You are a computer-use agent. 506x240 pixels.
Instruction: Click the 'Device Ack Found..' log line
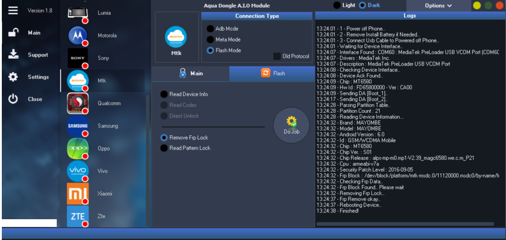point(349,75)
